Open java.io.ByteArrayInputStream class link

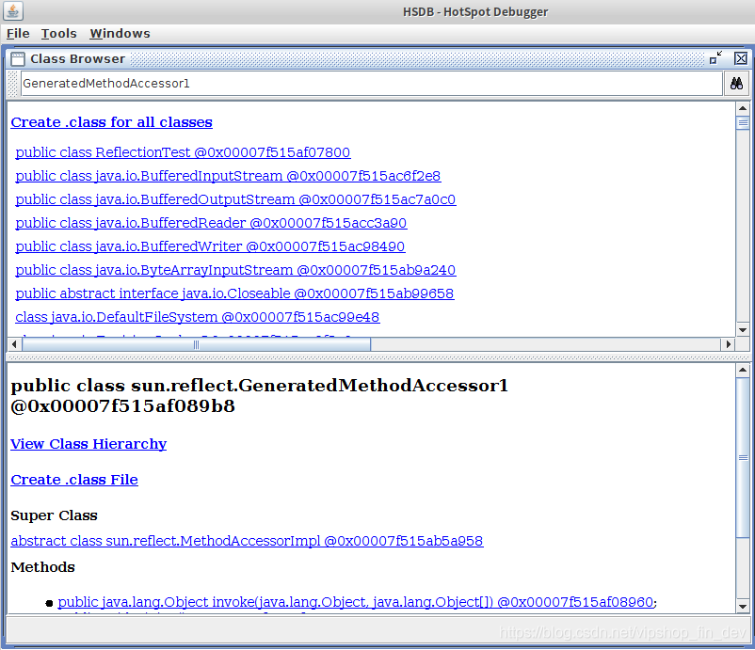pyautogui.click(x=235, y=270)
